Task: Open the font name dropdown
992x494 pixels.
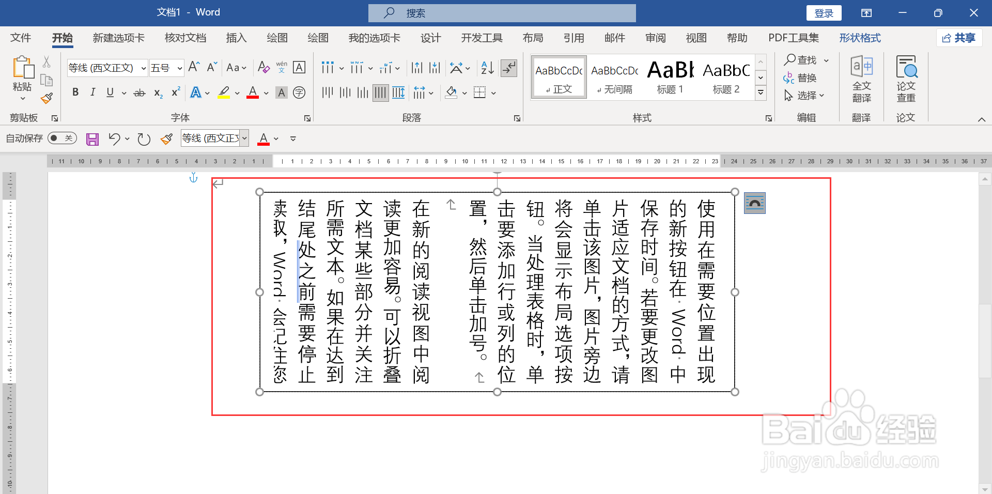Action: (x=143, y=68)
